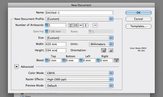Click the Rows value field
Screen dimensions: 163x97
[102, 31]
